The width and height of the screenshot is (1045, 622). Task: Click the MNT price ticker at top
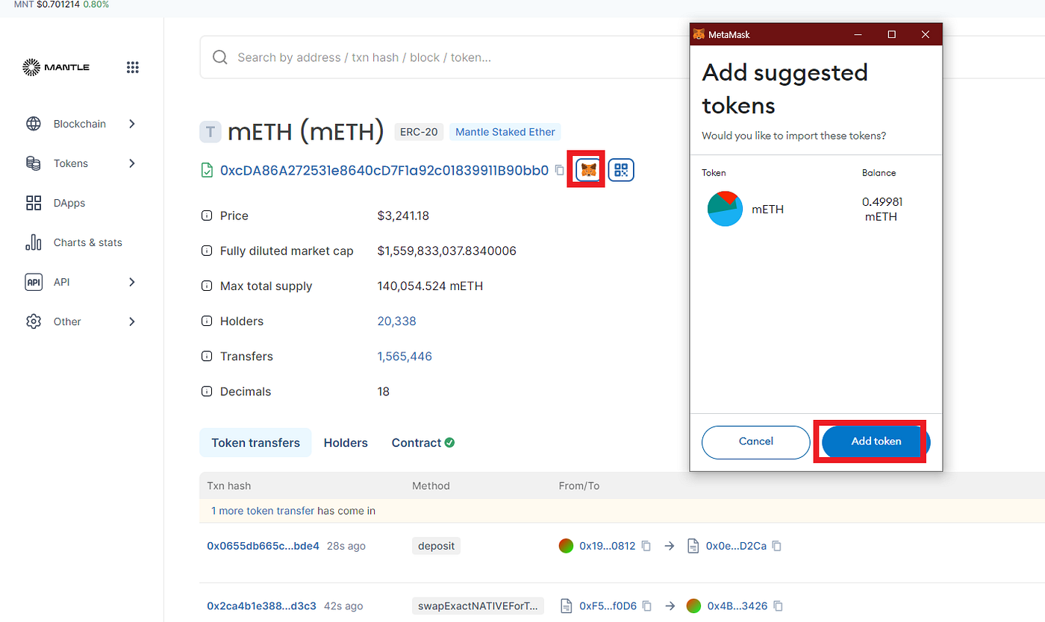point(61,4)
